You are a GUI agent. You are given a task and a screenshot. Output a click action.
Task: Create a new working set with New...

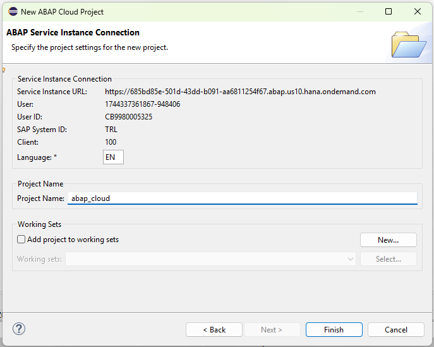pyautogui.click(x=389, y=240)
